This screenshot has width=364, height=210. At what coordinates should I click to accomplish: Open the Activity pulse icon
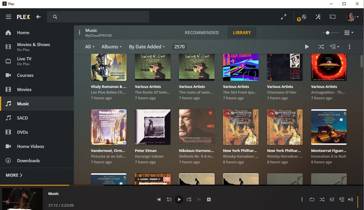click(x=304, y=17)
